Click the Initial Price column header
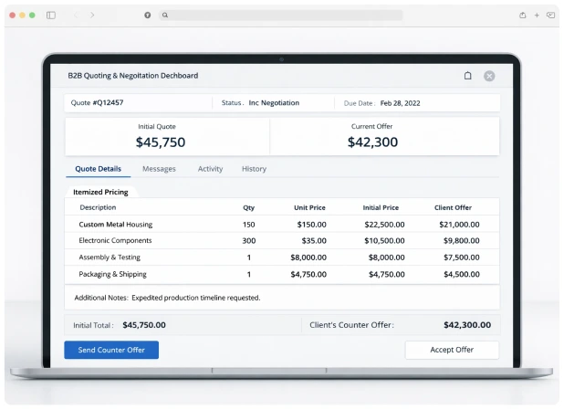 pyautogui.click(x=381, y=207)
